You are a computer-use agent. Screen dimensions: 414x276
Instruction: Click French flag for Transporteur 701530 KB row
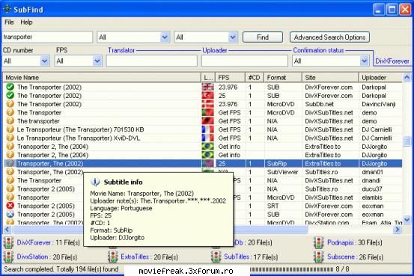tap(208, 129)
